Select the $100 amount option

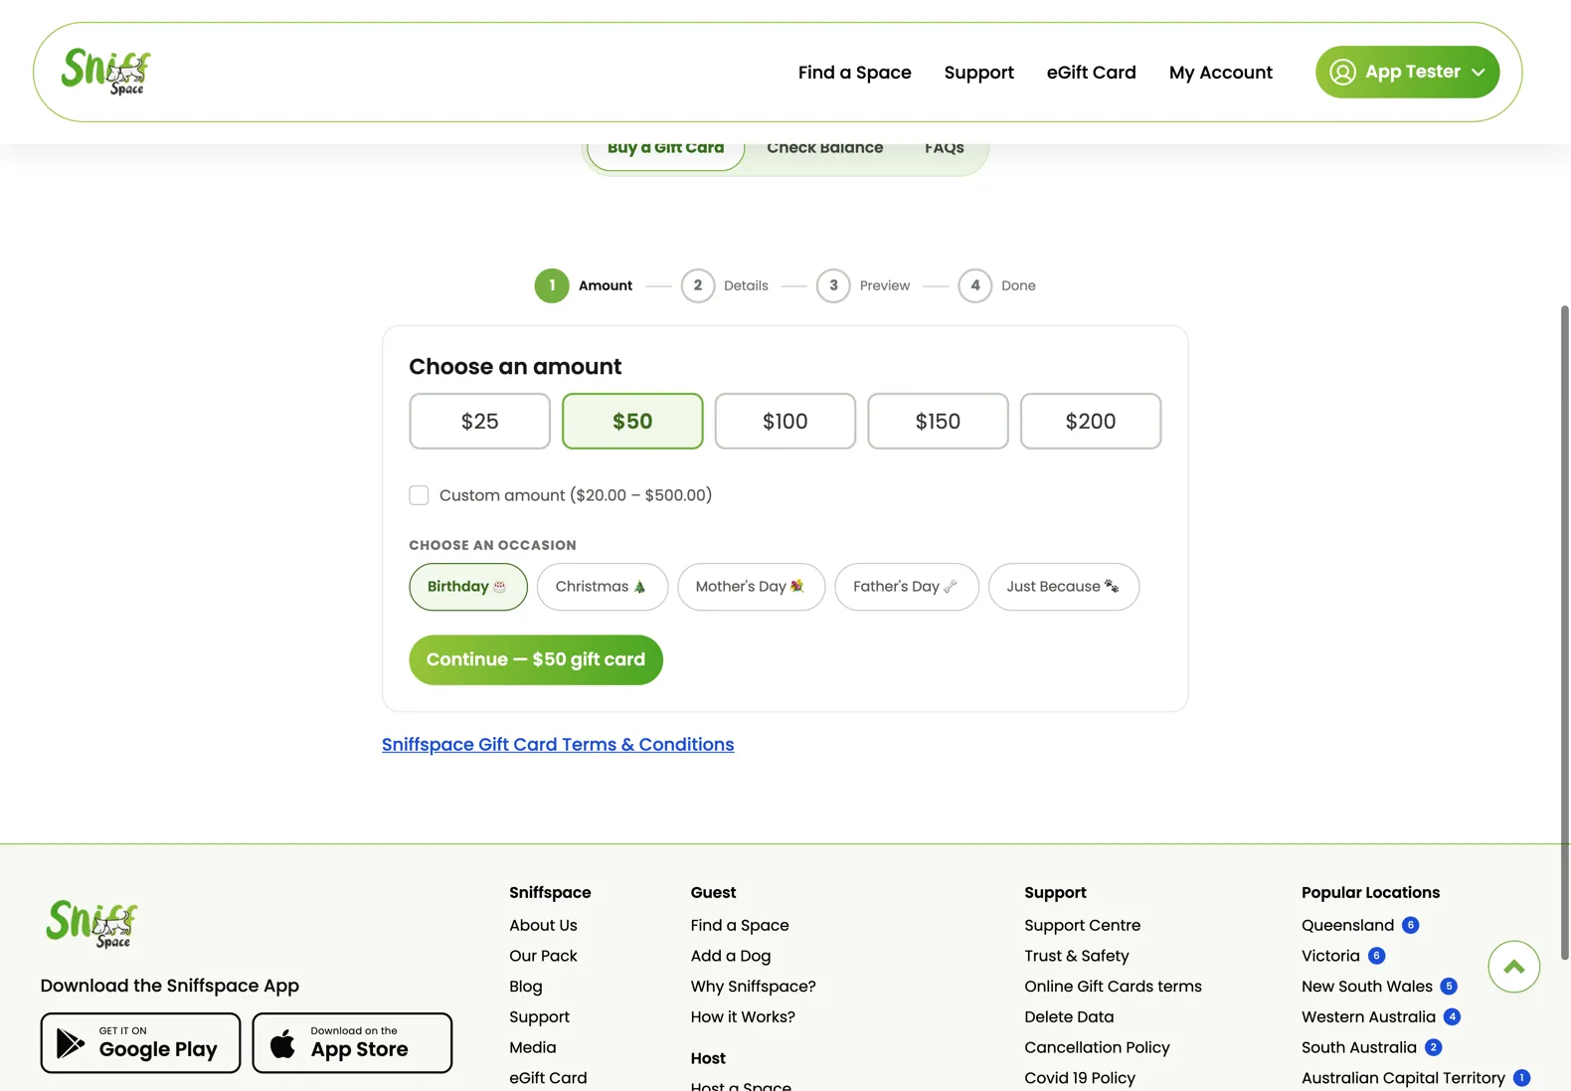(x=785, y=421)
